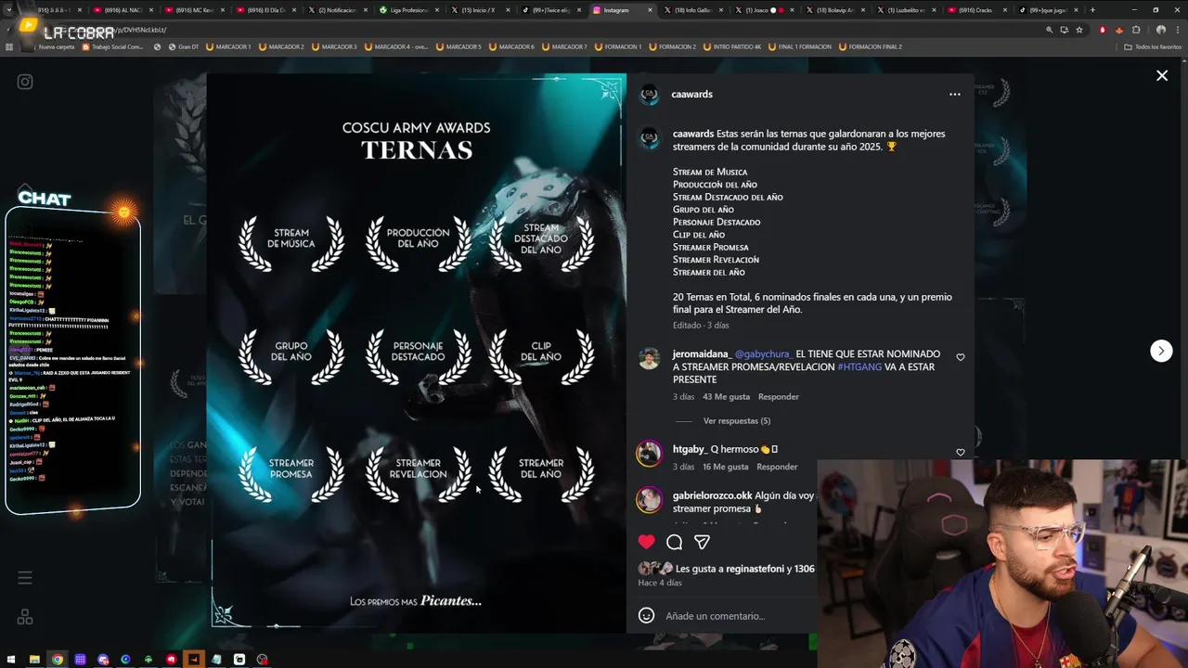
Task: Click 16 Me gusta on htgaby_'s comment
Action: [725, 467]
